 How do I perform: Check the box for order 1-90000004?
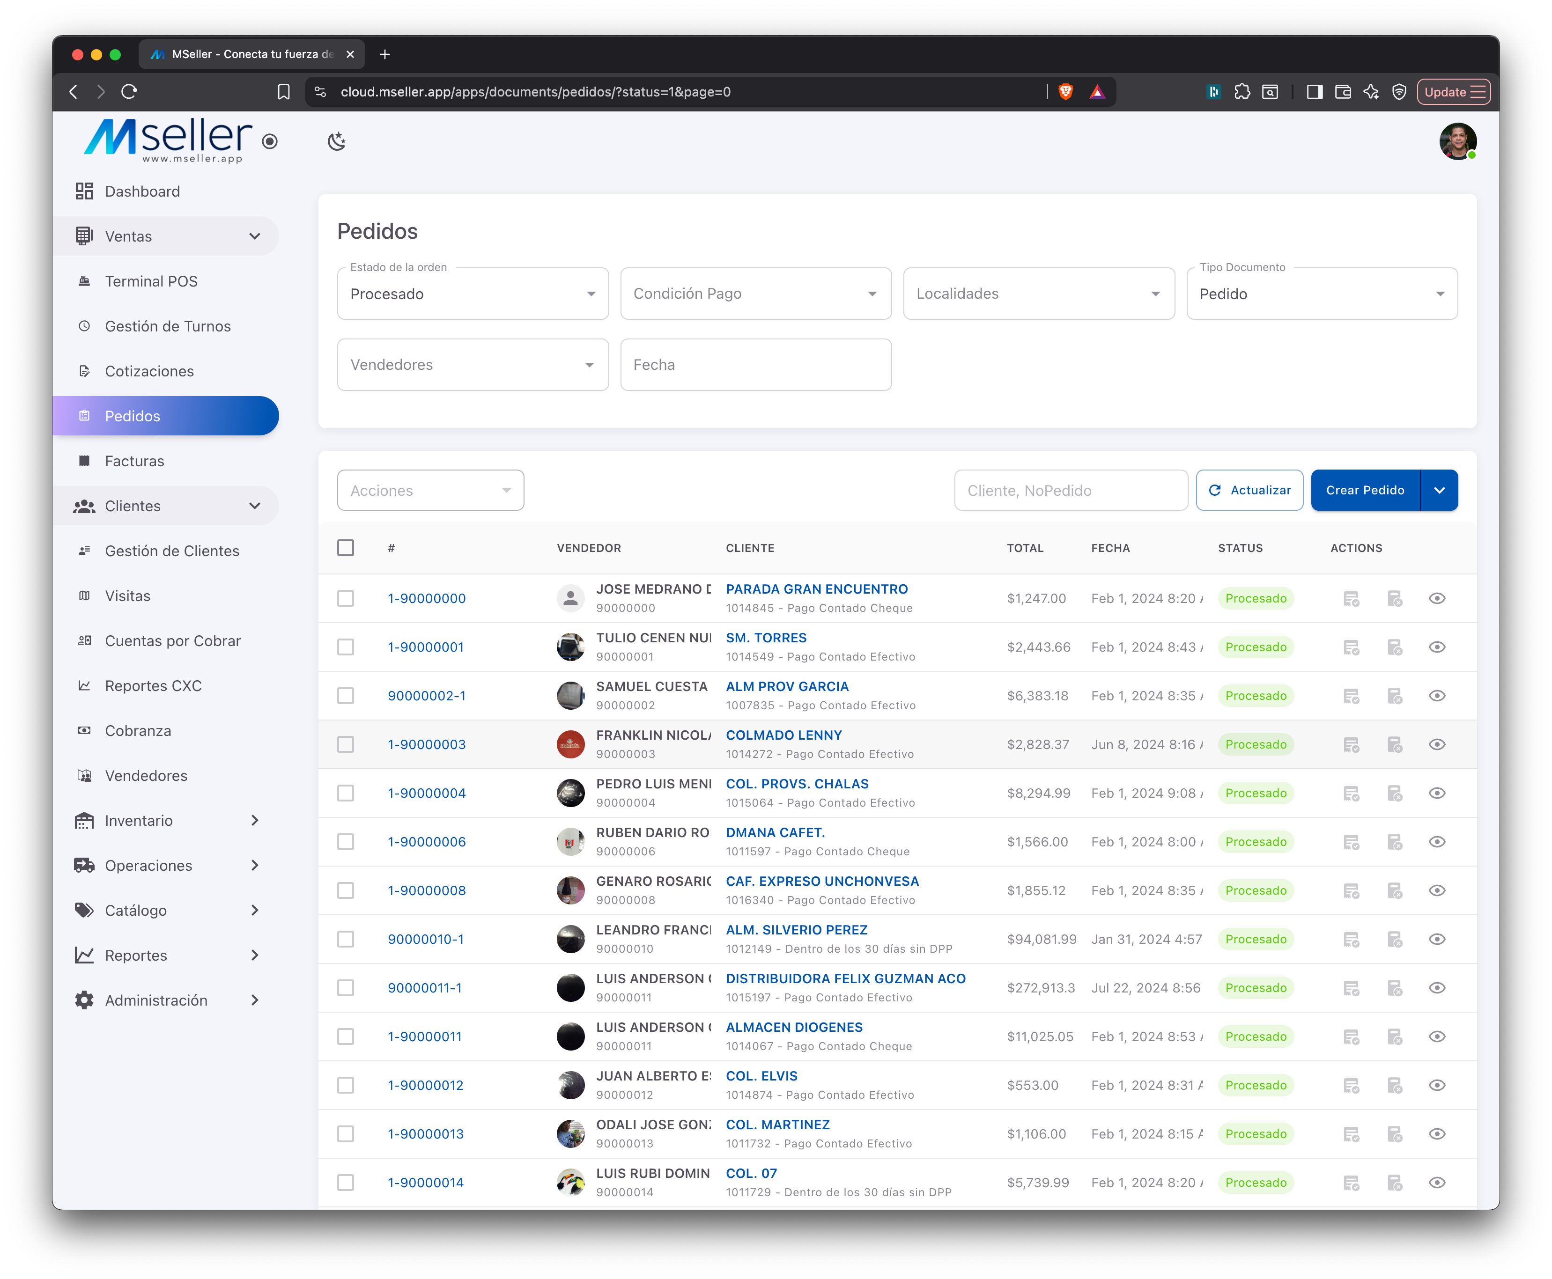point(346,793)
